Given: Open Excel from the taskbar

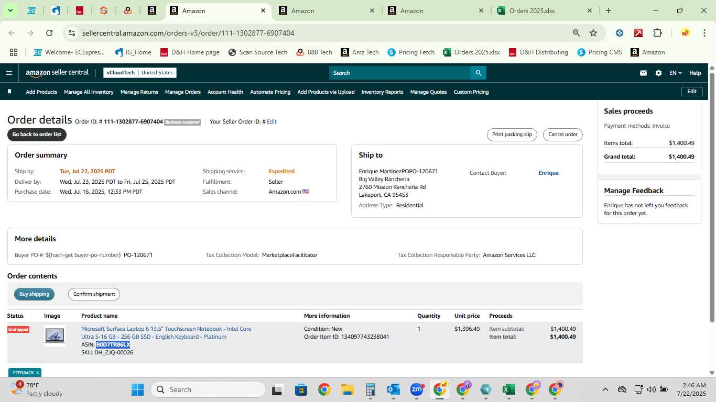Looking at the screenshot, I should [x=507, y=389].
